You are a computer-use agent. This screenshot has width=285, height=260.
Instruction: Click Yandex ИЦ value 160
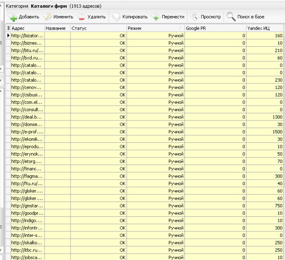click(x=279, y=35)
